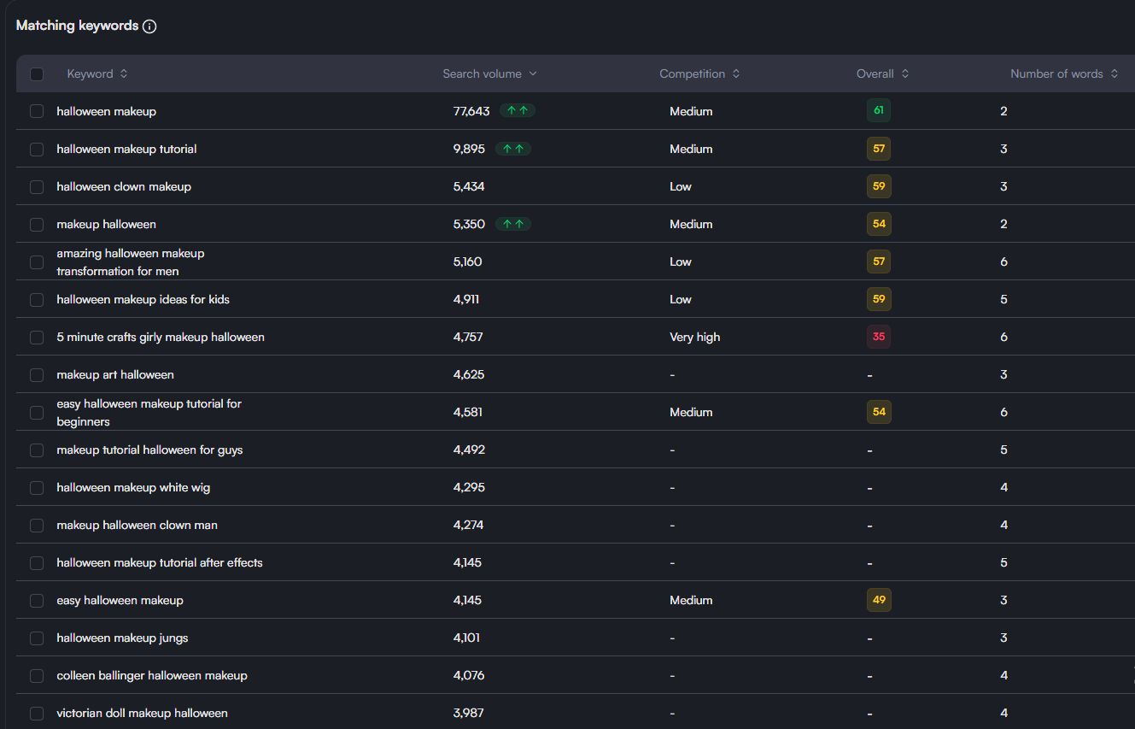Viewport: 1135px width, 729px height.
Task: Click the 'halloween makeup tutorial' keyword text
Action: tap(126, 150)
